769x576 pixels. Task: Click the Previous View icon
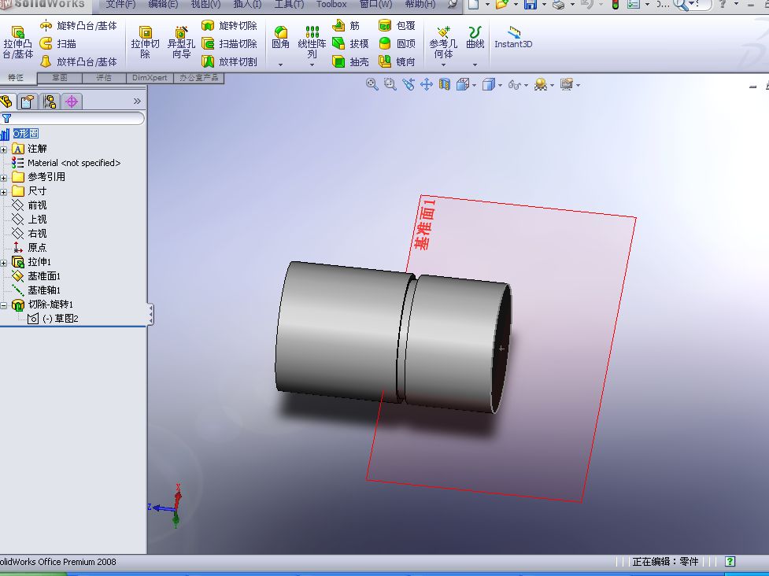point(408,84)
